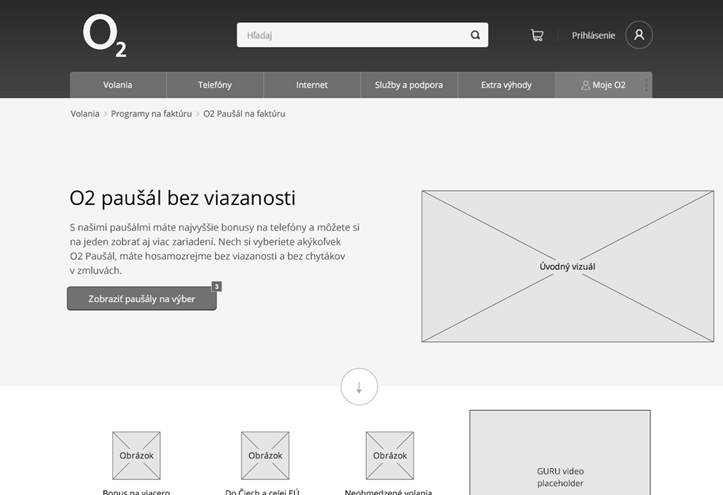Open the shopping cart

point(536,36)
